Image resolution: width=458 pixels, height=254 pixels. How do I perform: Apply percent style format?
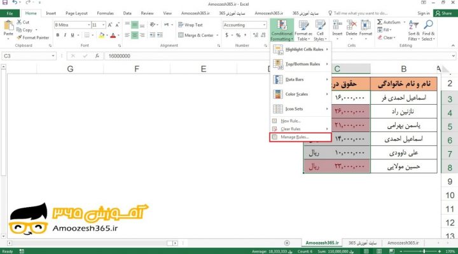238,36
